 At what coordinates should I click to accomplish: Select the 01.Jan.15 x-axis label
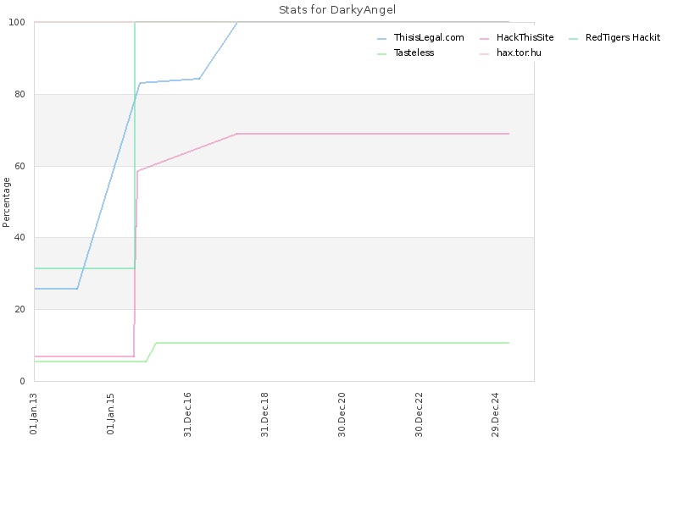(x=111, y=414)
